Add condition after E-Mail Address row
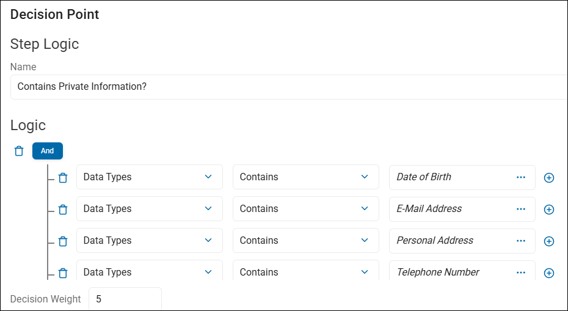This screenshot has height=311, width=568. pyautogui.click(x=549, y=210)
